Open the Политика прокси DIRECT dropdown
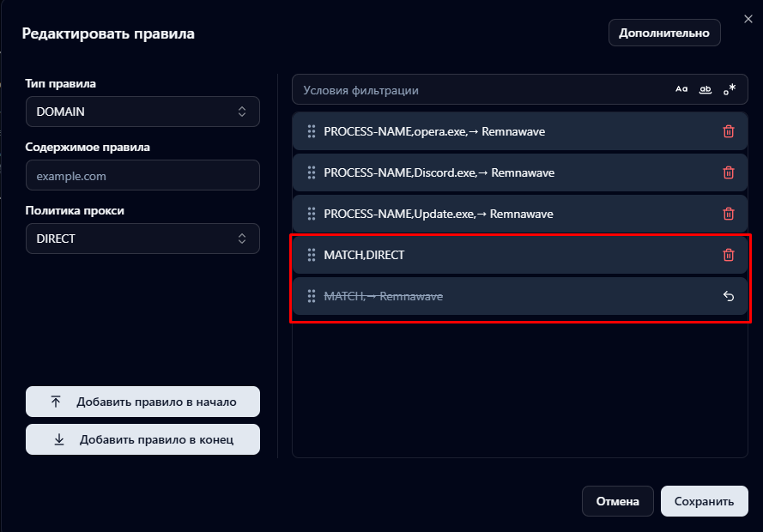The width and height of the screenshot is (763, 532). tap(142, 239)
